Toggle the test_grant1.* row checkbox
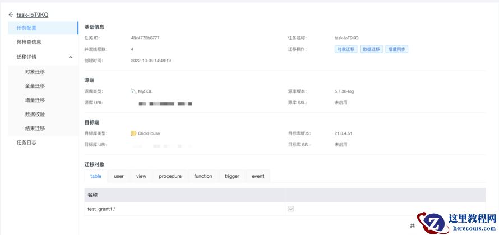Screen dimensions: 499x235 [x=291, y=209]
